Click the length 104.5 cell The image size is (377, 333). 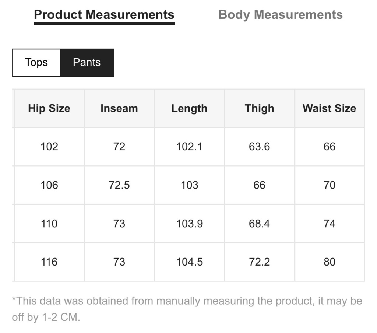pos(190,262)
